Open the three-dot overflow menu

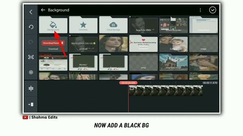(x=200, y=10)
